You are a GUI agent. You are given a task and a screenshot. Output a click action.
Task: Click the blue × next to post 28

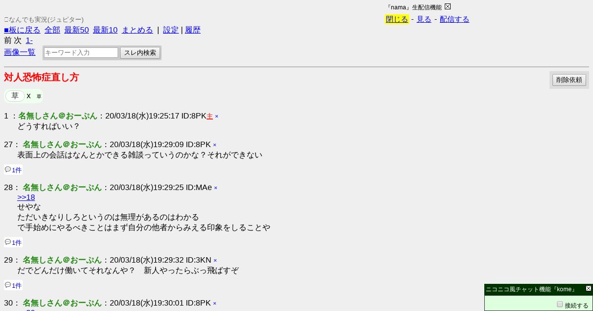[x=215, y=188]
